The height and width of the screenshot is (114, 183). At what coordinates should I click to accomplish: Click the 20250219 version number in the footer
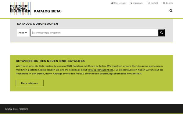click(x=24, y=109)
